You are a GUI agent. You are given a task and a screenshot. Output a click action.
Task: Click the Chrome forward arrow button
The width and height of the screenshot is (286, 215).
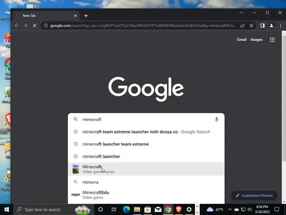(x=26, y=25)
